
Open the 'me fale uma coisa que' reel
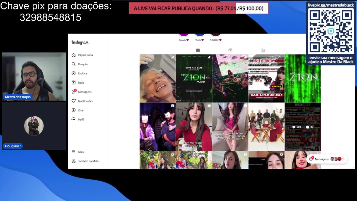tap(230, 127)
